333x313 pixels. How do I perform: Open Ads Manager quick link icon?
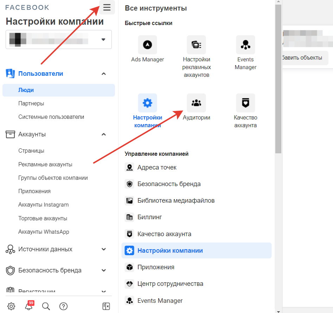pyautogui.click(x=147, y=45)
